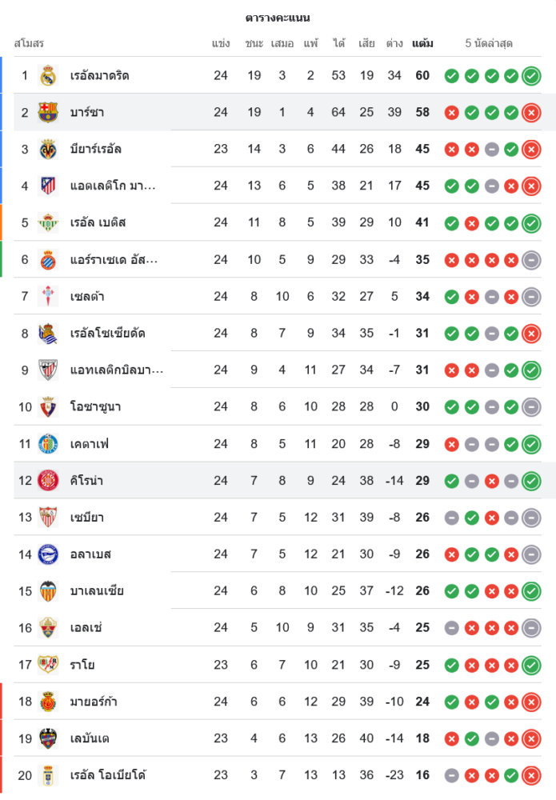Screen dimensions: 556x800
Task: Click the Real Madrid club crest
Action: click(48, 75)
